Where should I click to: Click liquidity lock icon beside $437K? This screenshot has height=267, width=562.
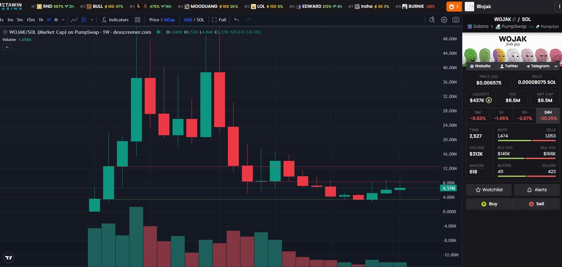(x=488, y=100)
